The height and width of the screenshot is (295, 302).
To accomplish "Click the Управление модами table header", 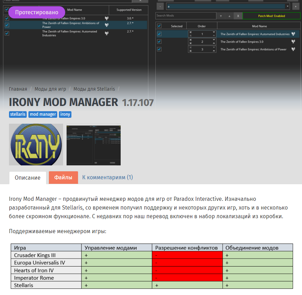I will tap(117, 248).
